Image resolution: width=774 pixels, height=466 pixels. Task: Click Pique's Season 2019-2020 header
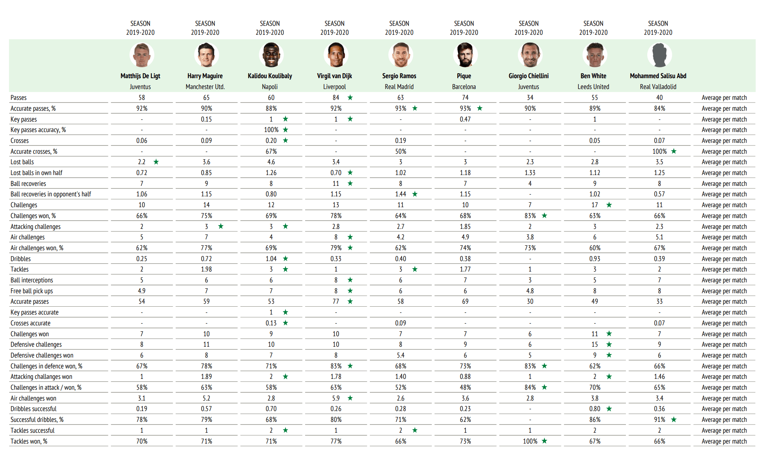(x=464, y=28)
